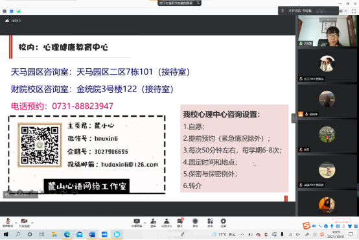
Task: Expand audio options arrow beside microphone
Action: (x=16, y=222)
